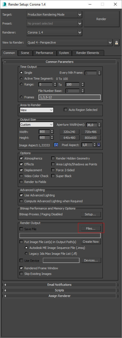Click the Pixel Aspect spinner arrows
This screenshot has width=122, height=338.
click(x=95, y=145)
